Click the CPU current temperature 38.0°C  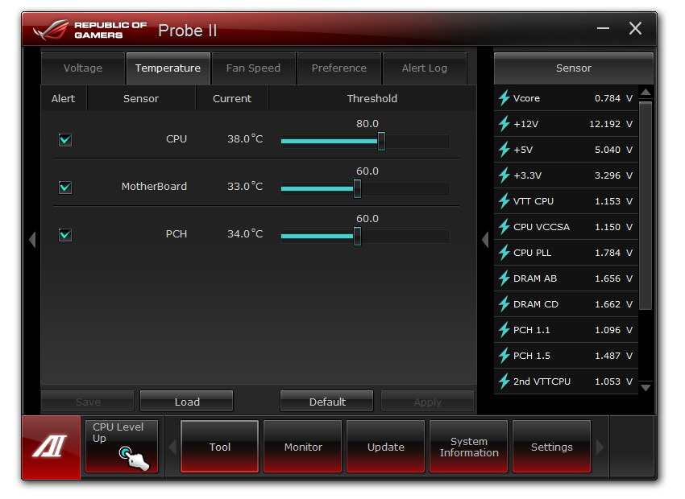(x=245, y=139)
